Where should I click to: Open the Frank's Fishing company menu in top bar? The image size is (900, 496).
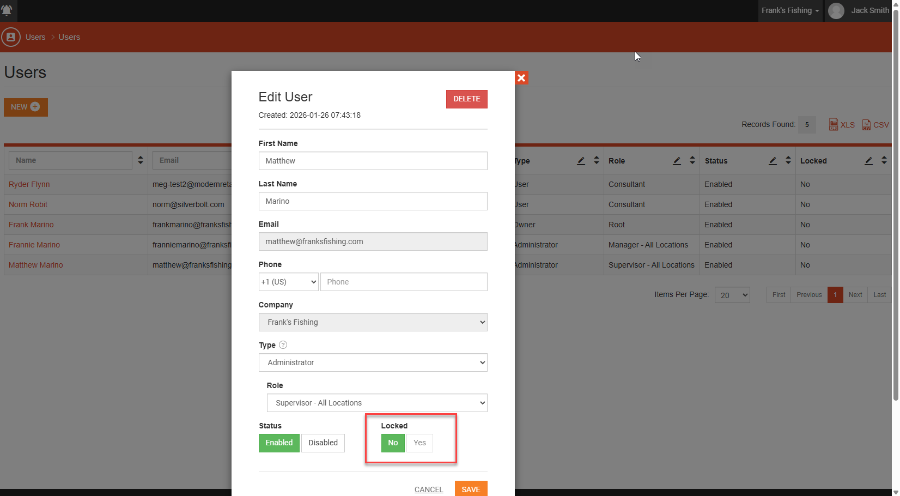pos(790,10)
